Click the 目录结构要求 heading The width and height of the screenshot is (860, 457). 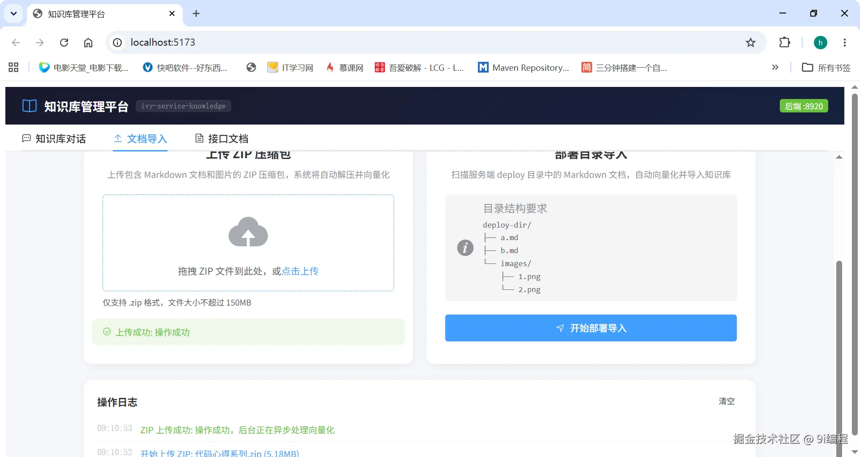[515, 209]
